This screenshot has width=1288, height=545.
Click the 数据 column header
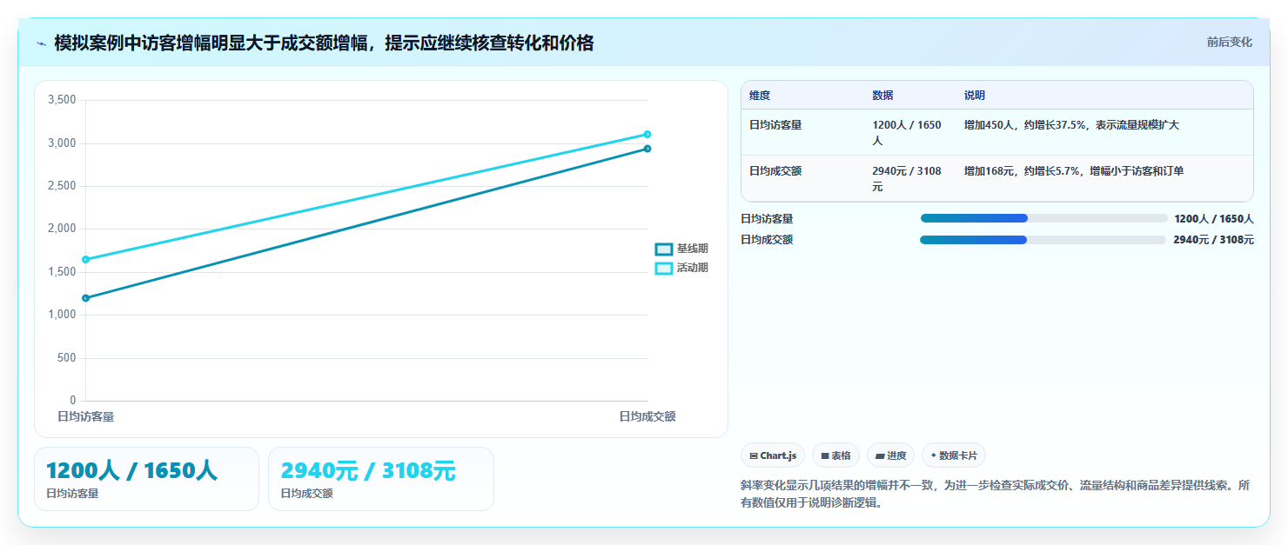pos(882,96)
